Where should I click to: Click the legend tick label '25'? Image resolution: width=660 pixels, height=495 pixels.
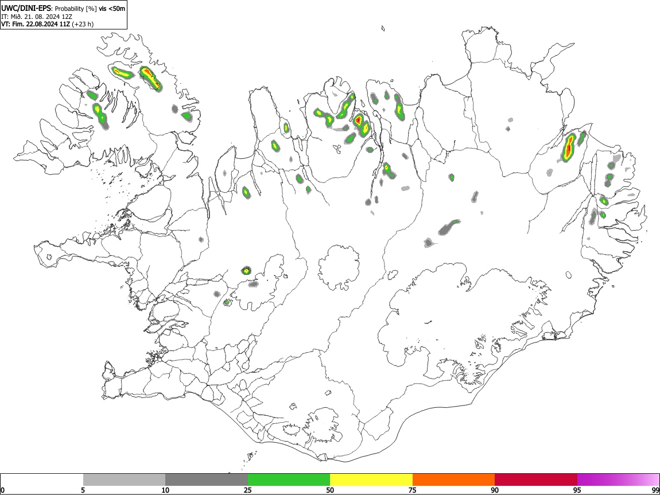coord(248,490)
